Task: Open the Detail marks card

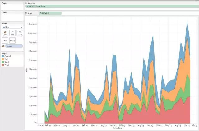Action: coord(5,40)
